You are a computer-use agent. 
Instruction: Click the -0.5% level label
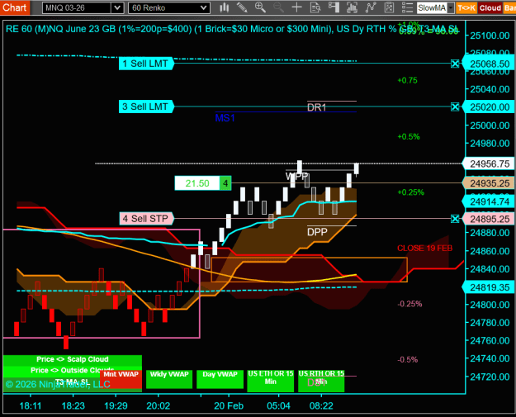pyautogui.click(x=408, y=359)
